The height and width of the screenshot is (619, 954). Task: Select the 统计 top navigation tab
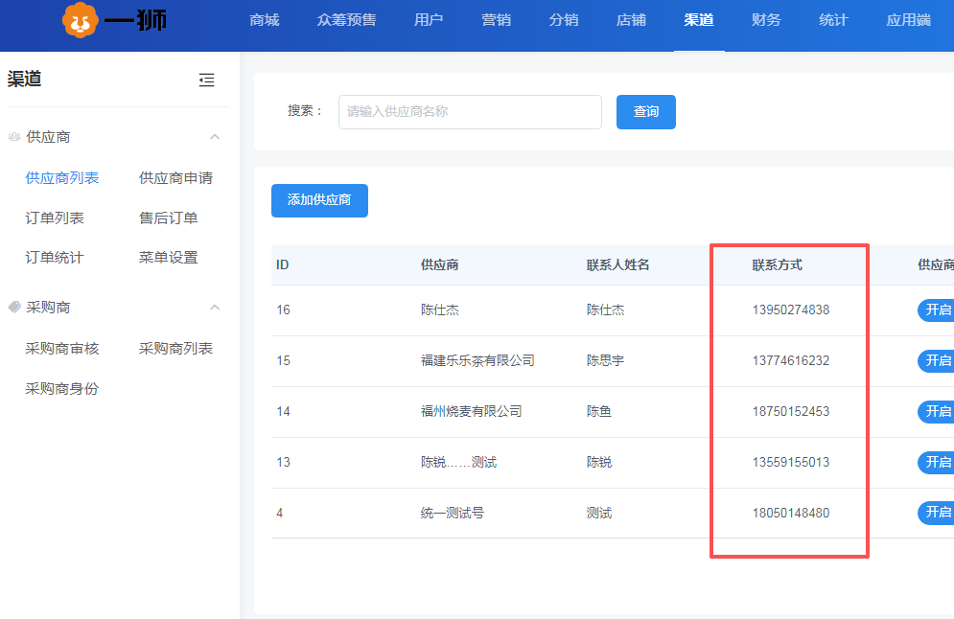[833, 20]
